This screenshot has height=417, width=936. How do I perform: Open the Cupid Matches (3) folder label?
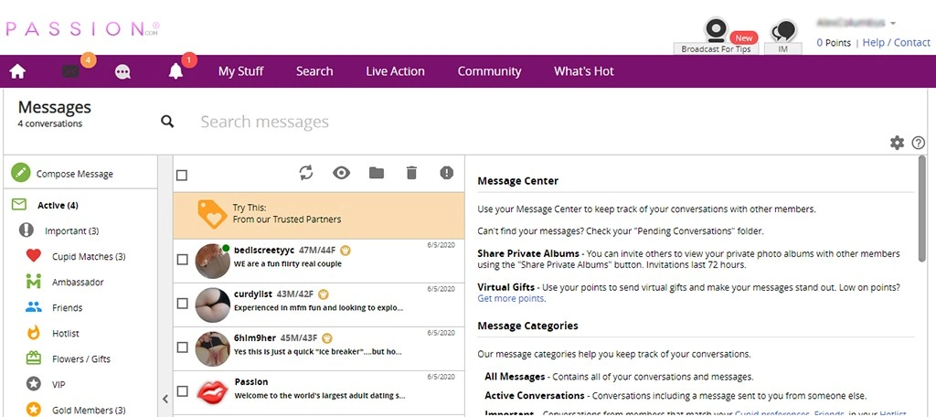89,256
